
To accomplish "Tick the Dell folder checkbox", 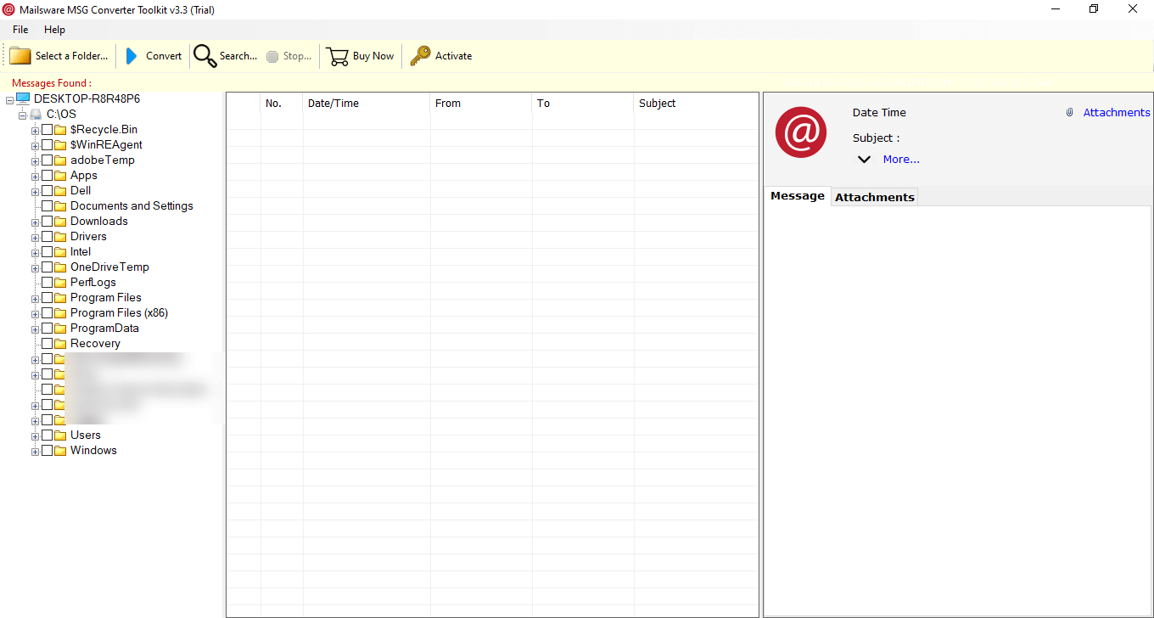I will [48, 191].
